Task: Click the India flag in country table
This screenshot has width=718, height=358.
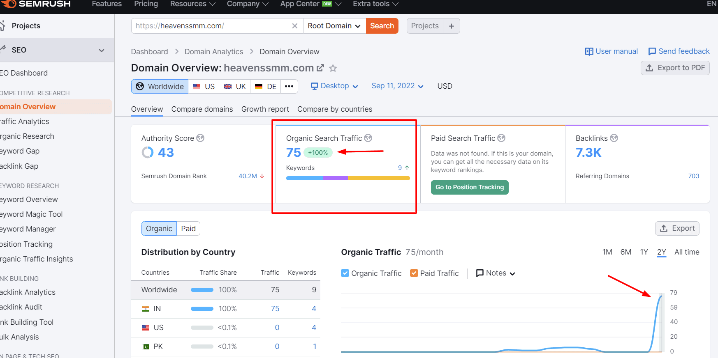Action: 146,309
